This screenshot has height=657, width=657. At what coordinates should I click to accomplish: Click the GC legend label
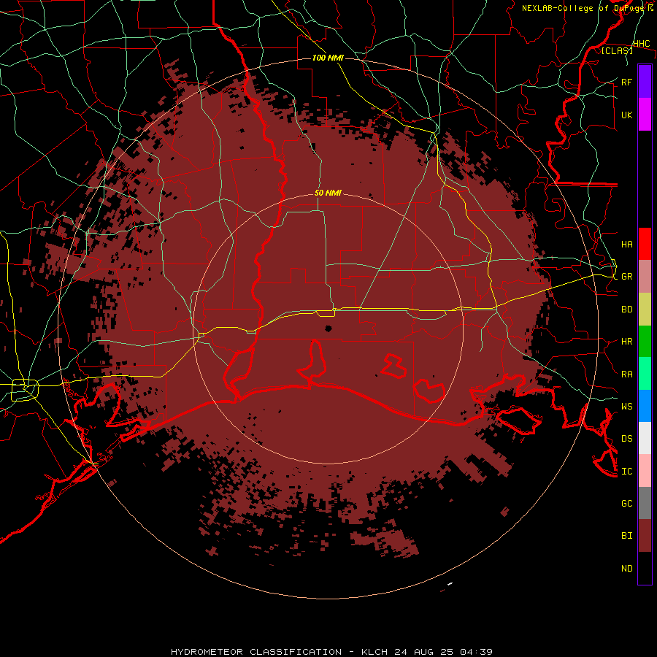(x=627, y=504)
